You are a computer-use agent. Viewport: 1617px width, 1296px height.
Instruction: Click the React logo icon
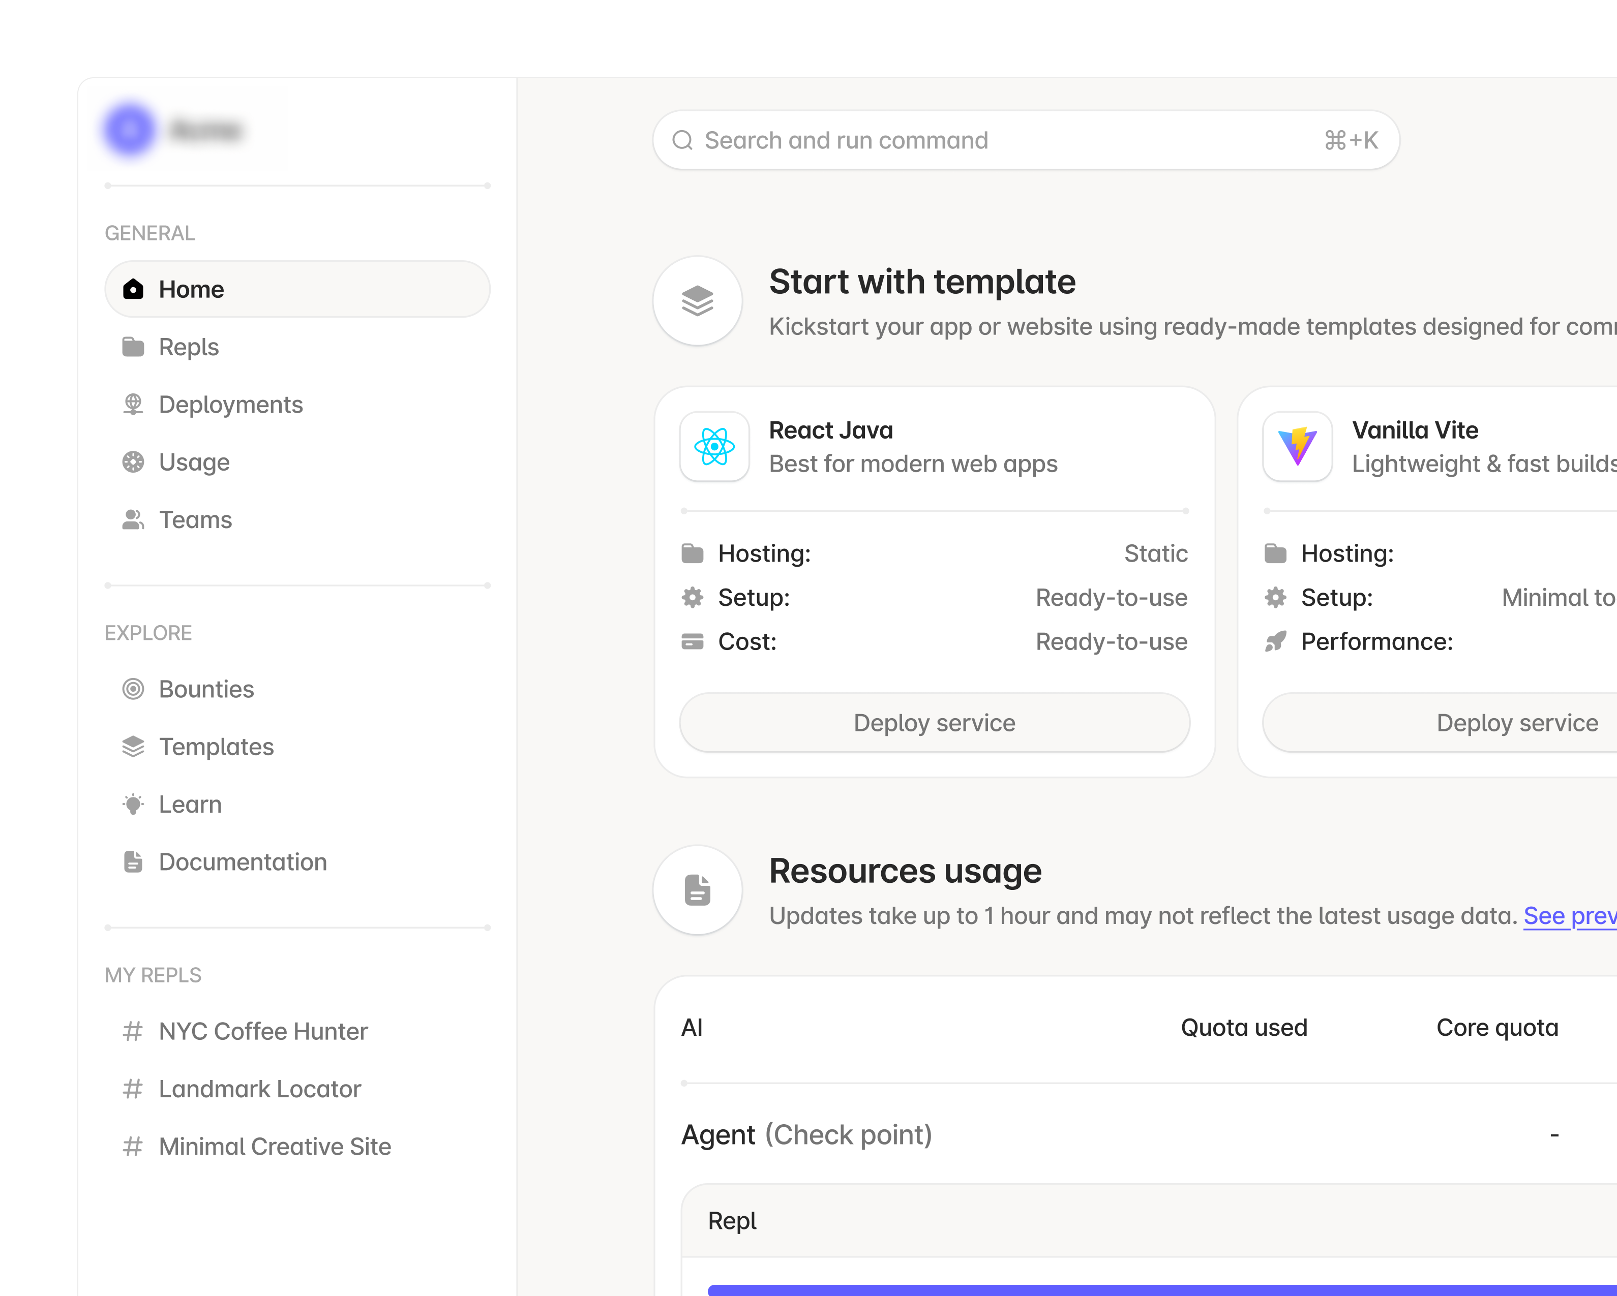tap(715, 447)
